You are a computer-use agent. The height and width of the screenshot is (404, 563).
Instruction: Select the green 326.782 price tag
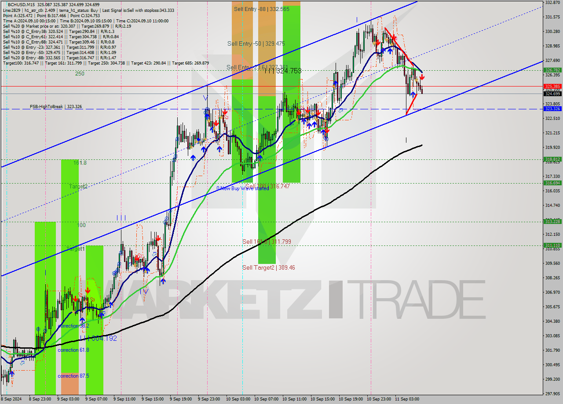click(552, 70)
